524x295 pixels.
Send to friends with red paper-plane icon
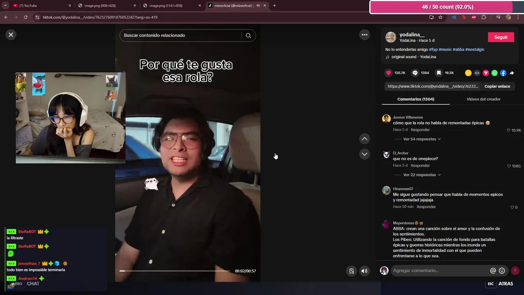tap(486, 73)
